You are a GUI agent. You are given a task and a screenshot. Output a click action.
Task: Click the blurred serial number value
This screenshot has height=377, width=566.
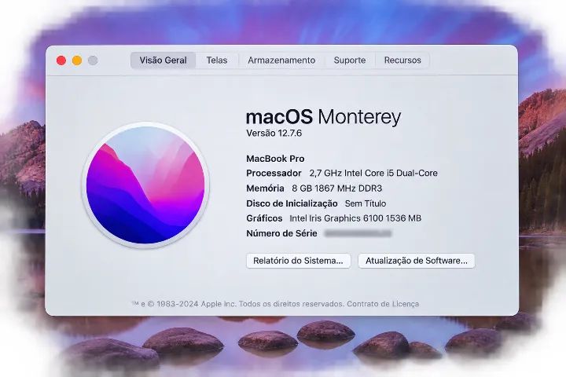click(x=358, y=234)
